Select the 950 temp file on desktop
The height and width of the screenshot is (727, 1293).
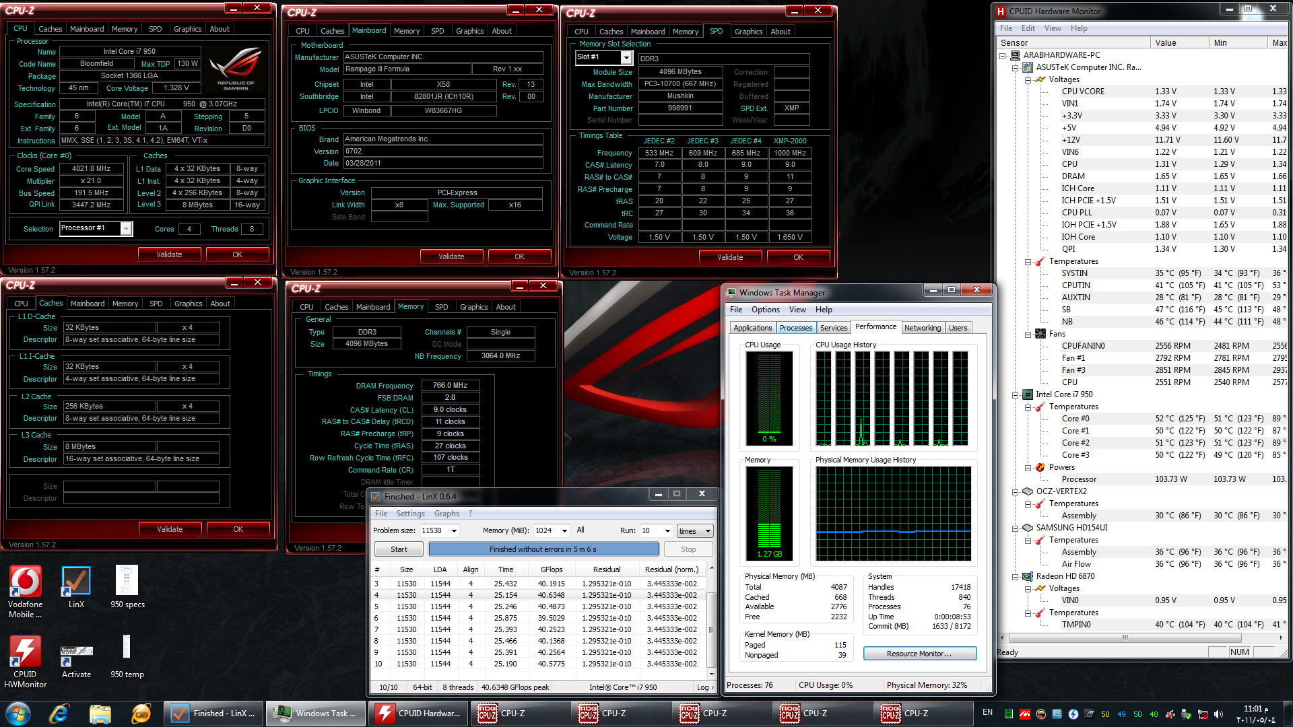pyautogui.click(x=127, y=657)
